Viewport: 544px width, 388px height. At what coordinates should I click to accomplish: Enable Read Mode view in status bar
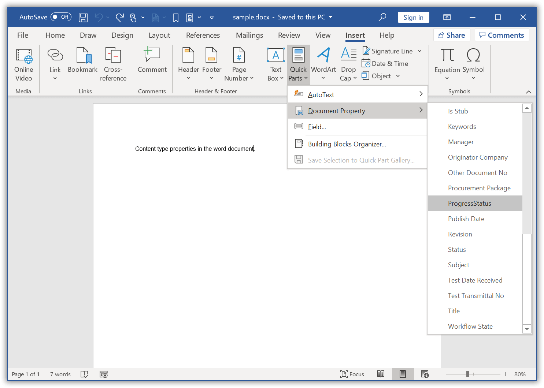pyautogui.click(x=381, y=374)
